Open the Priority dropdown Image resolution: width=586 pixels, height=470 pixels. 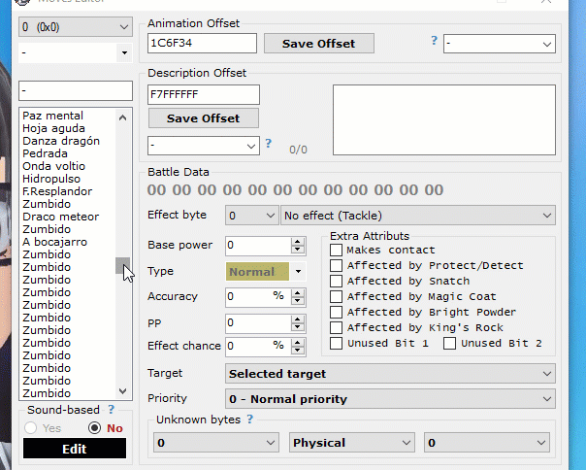(x=390, y=399)
